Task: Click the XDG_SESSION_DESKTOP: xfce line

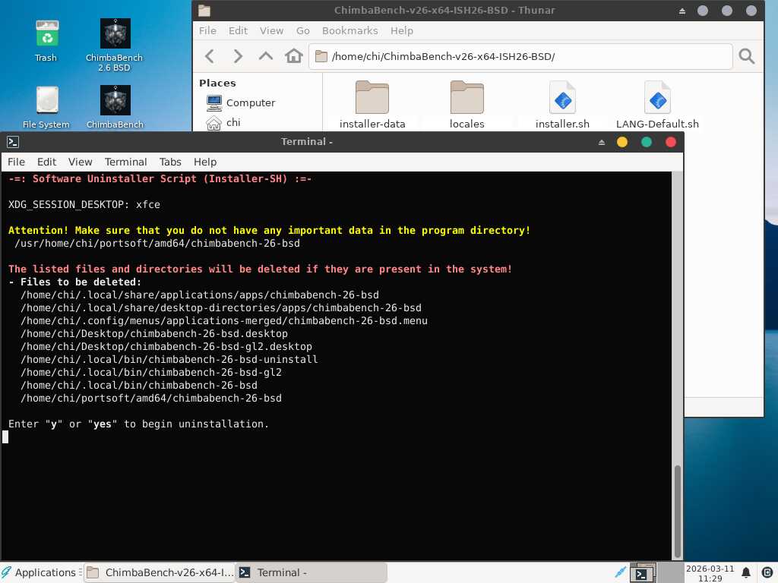Action: (x=84, y=205)
